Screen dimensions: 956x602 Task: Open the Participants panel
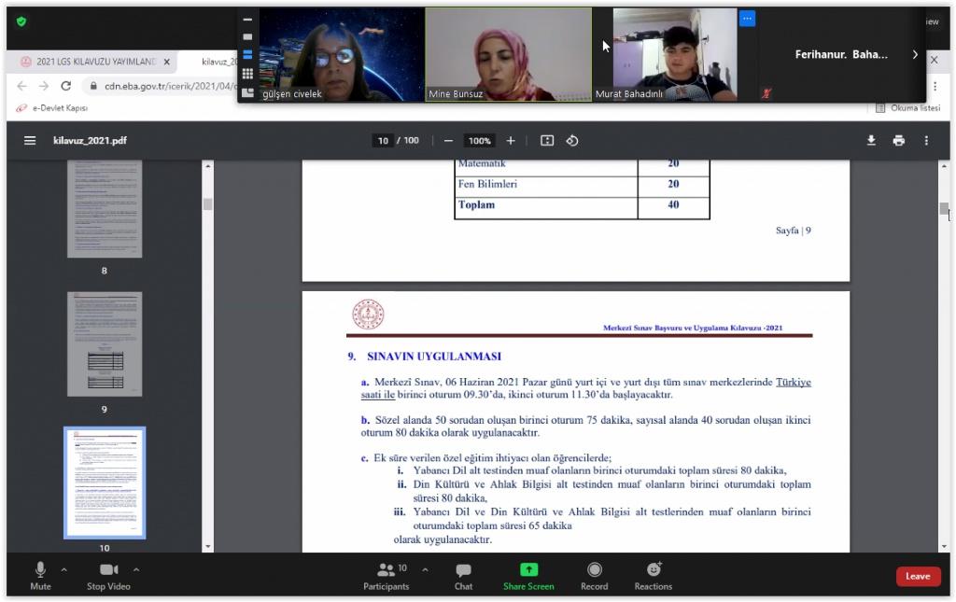coord(386,575)
